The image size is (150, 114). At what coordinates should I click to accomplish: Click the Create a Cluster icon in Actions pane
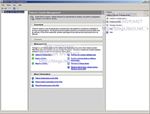107,22
